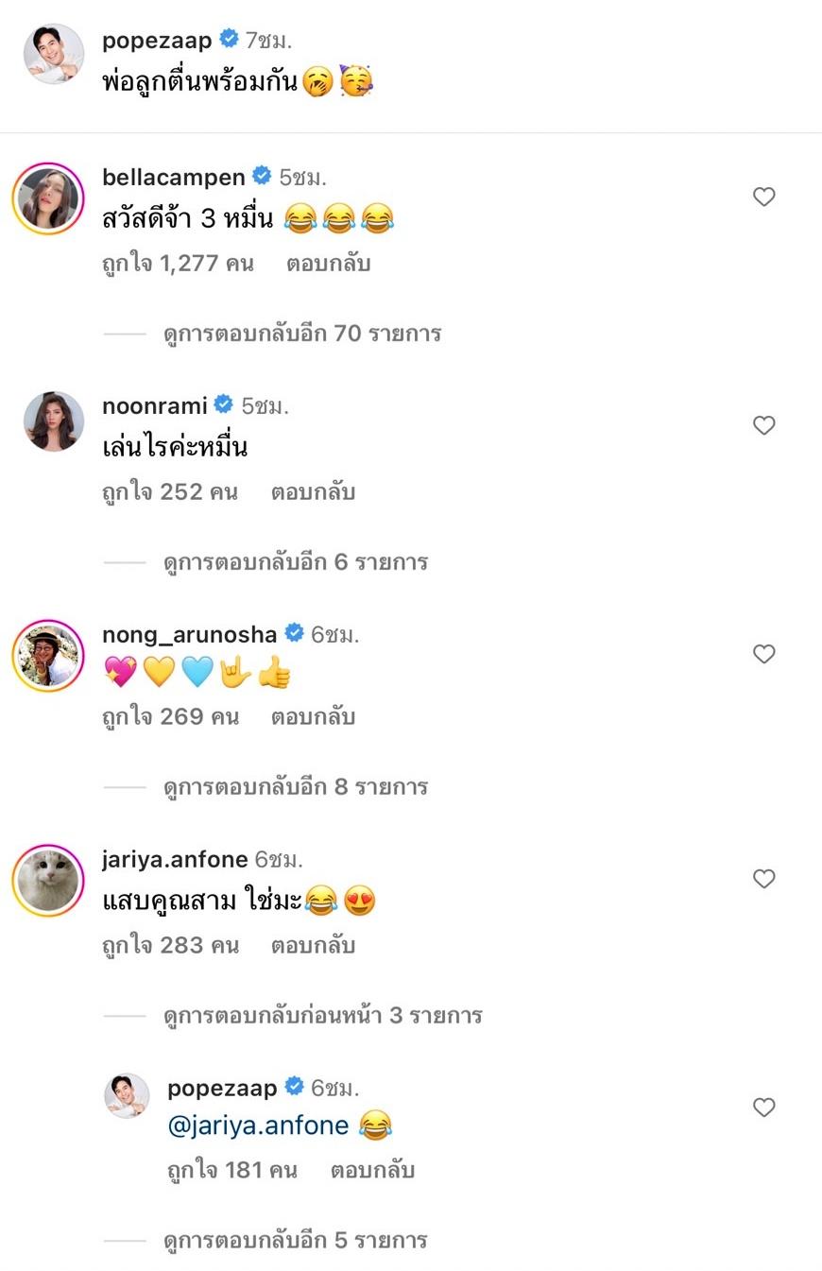Screen dimensions: 822x1271
Task: Open jariya.anfone's cat avatar
Action: 48,881
